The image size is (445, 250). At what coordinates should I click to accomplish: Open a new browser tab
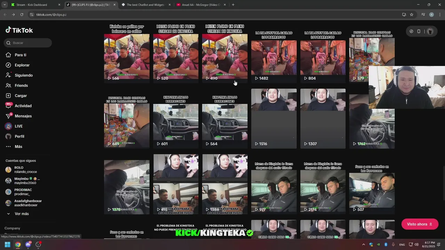(x=233, y=5)
